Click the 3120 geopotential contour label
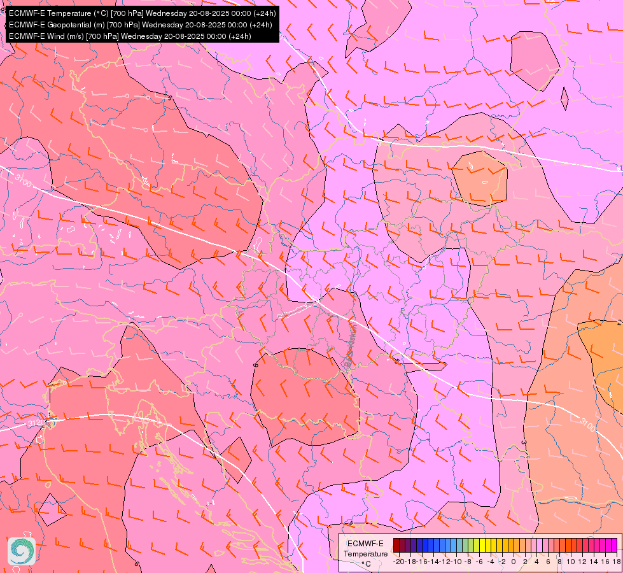This screenshot has width=623, height=573. pos(36,423)
